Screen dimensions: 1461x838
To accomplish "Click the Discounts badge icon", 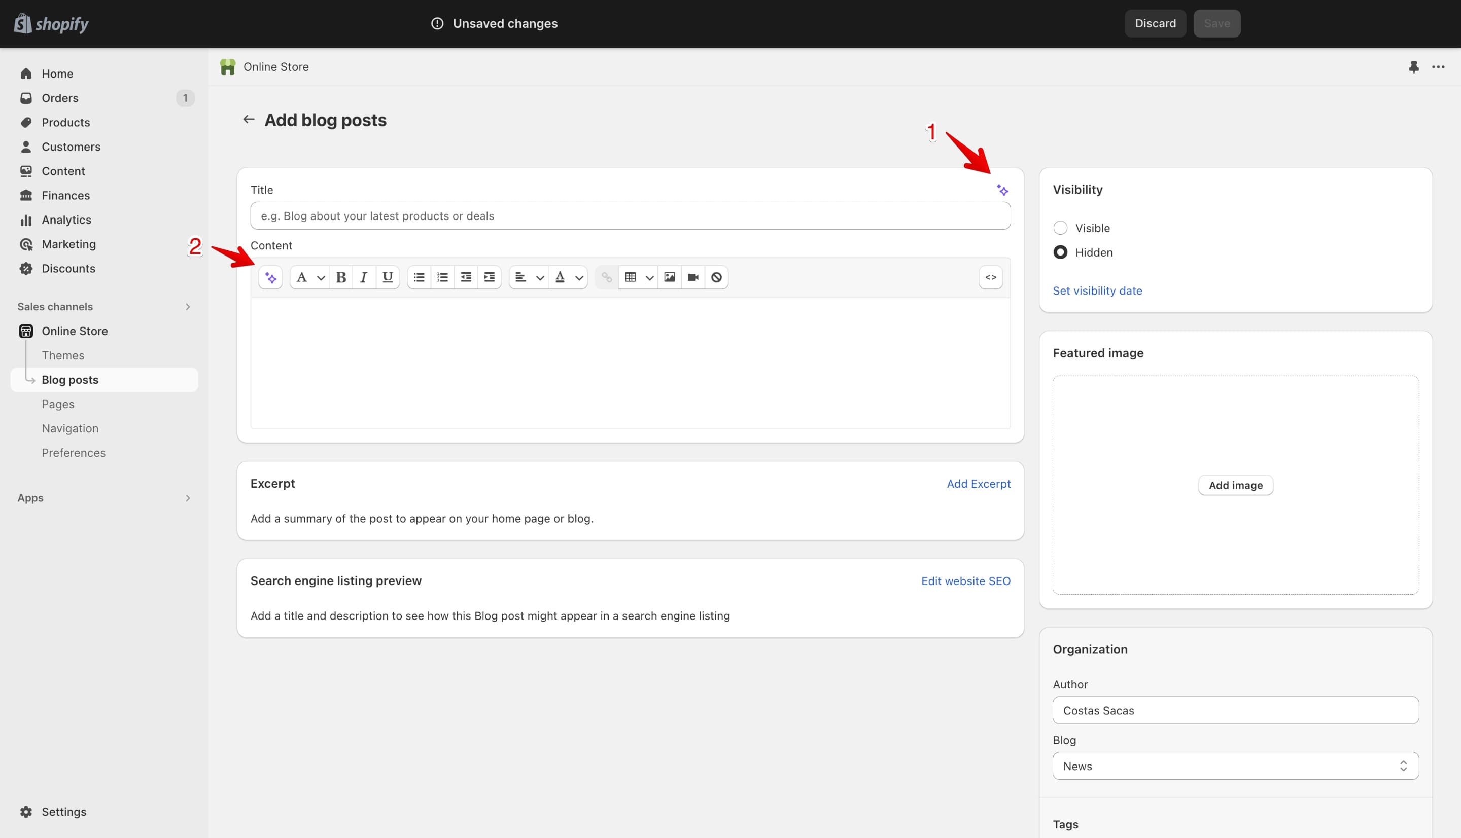I will coord(26,268).
